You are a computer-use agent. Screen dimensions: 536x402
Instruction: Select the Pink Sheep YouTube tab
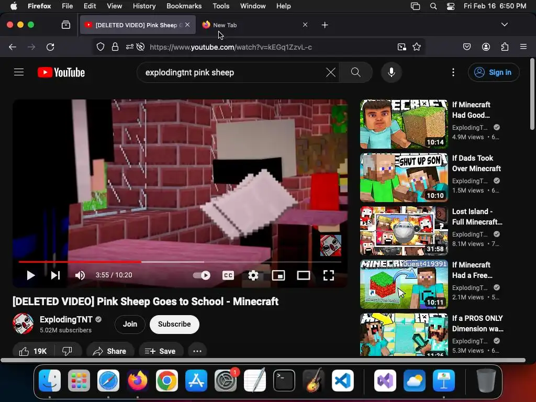tap(138, 25)
